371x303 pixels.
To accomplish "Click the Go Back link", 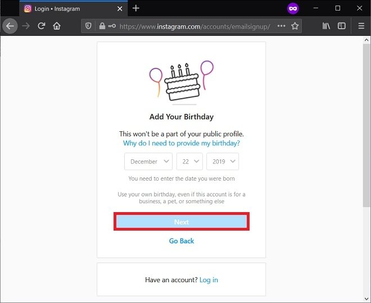I will (182, 241).
